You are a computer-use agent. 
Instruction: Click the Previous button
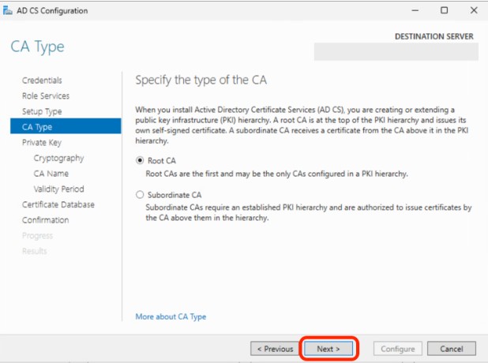coord(273,348)
